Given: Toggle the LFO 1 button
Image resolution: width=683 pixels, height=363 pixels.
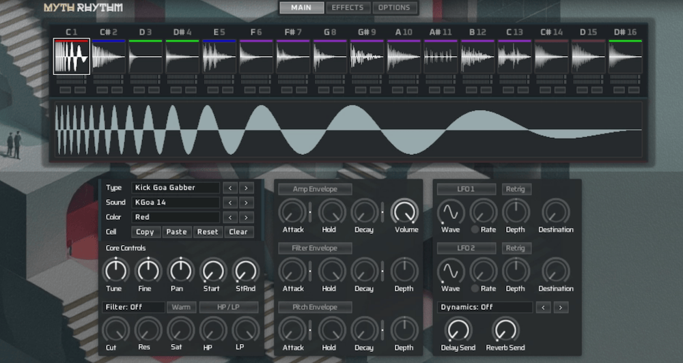Looking at the screenshot, I should 466,189.
